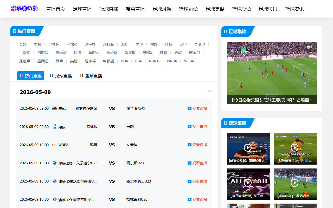Click the 德甲 league link
Image resolution: width=333 pixels, height=208 pixels.
[183, 44]
